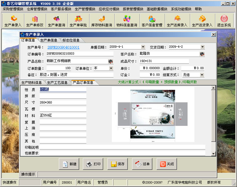Click the 保存 button
The height and width of the screenshot is (187, 237).
pos(118,164)
